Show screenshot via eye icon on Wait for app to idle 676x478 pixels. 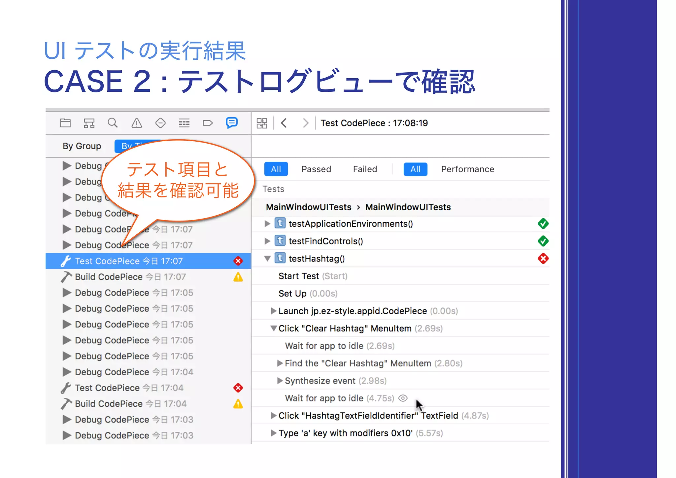point(403,398)
